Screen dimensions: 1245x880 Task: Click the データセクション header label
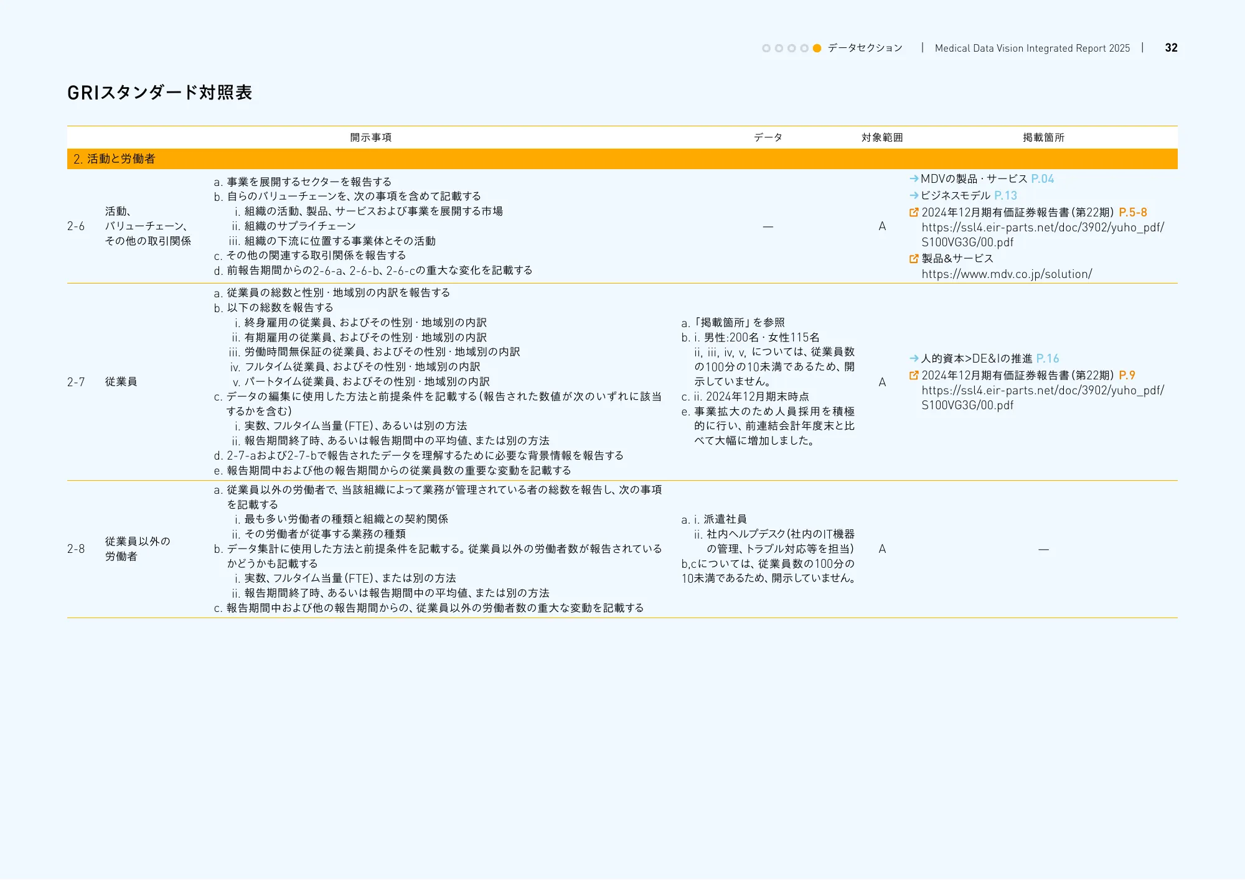pos(865,49)
